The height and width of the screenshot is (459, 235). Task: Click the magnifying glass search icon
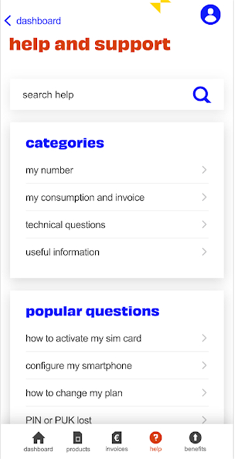(202, 95)
